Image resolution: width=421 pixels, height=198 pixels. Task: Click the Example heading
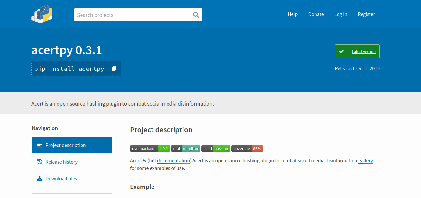pos(142,187)
